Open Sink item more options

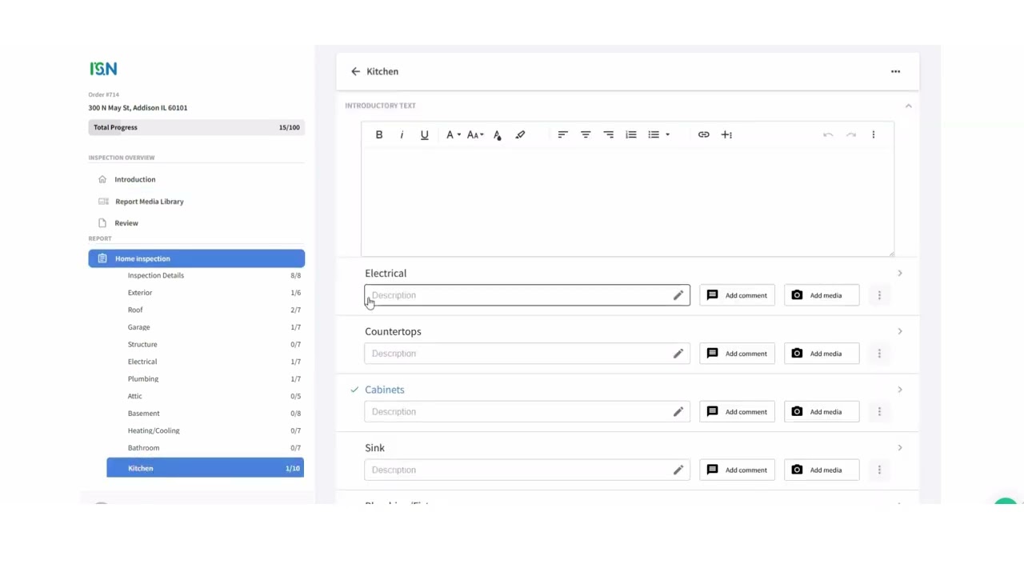pyautogui.click(x=879, y=470)
